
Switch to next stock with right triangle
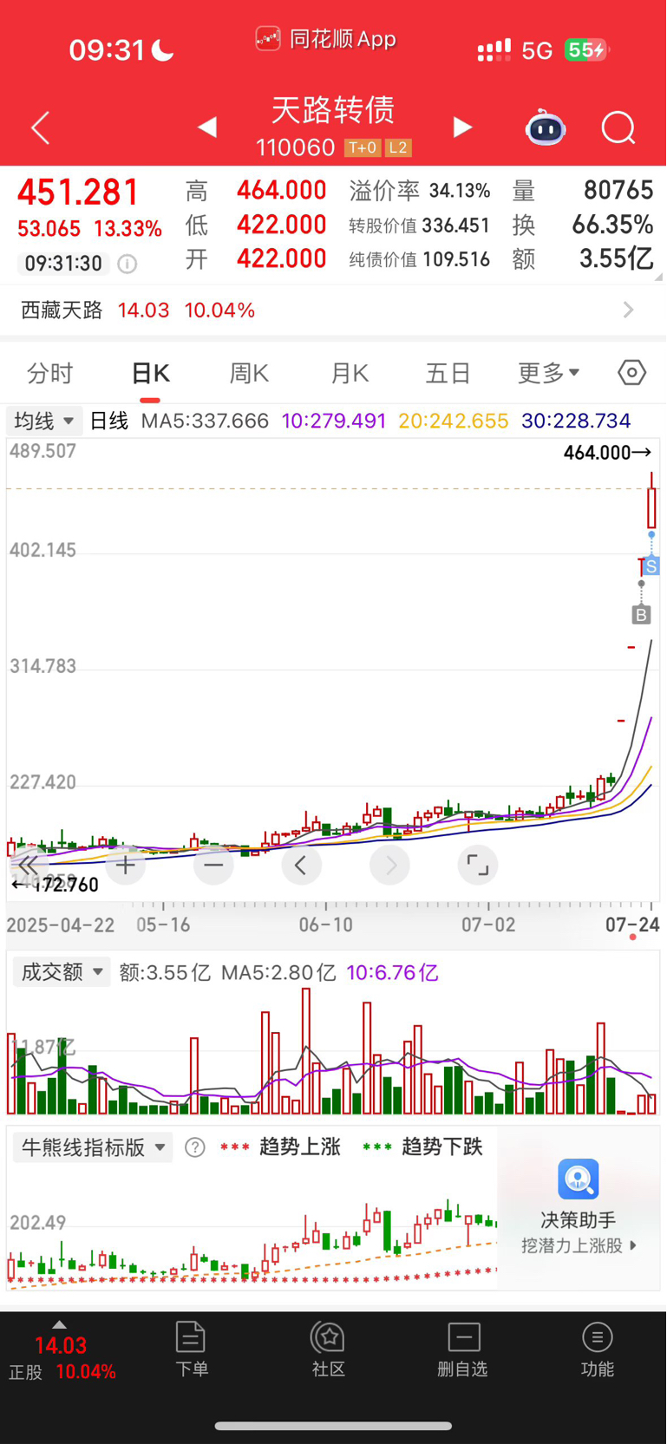[463, 127]
